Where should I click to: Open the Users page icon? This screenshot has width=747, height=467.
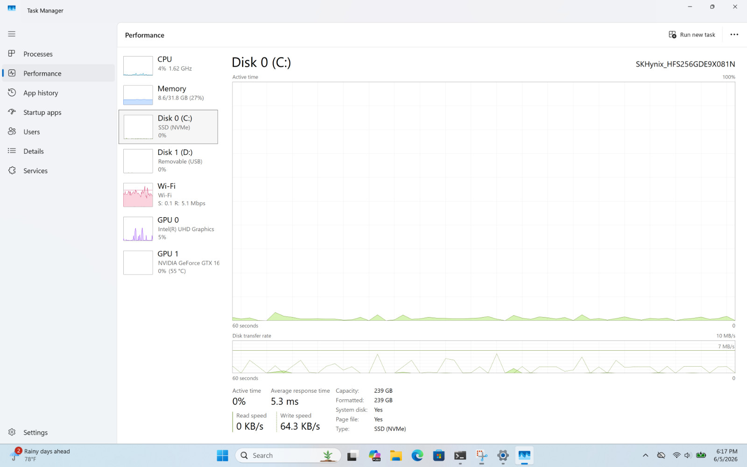[12, 132]
